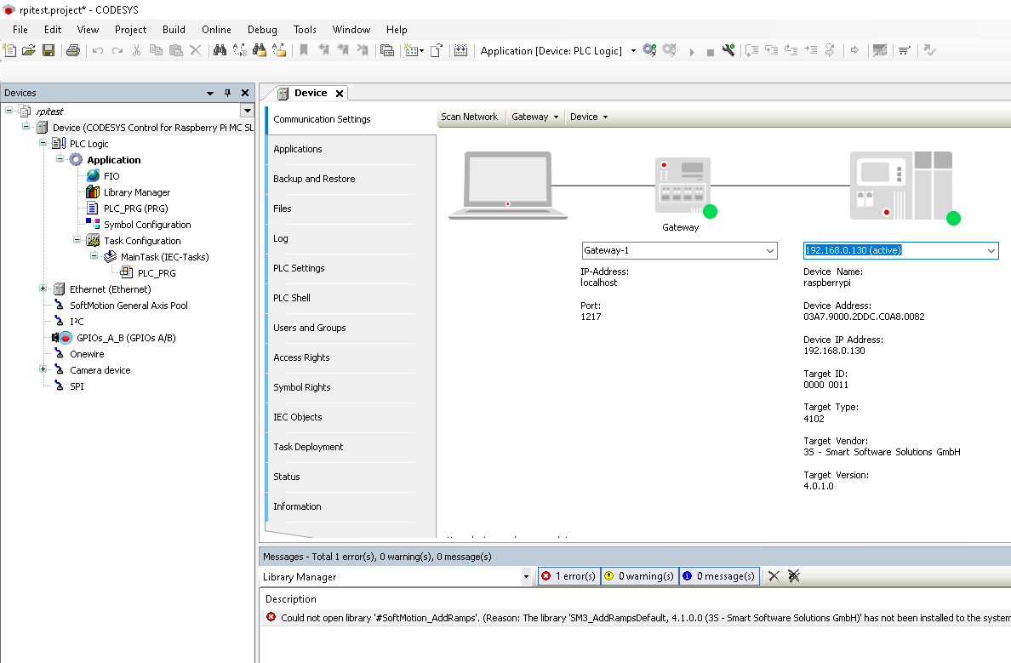Close the Devices panel
The image size is (1011, 663).
pos(245,93)
